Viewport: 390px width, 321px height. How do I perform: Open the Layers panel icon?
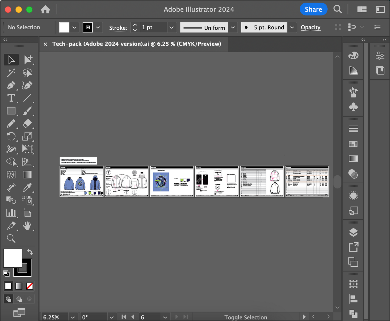point(353,232)
